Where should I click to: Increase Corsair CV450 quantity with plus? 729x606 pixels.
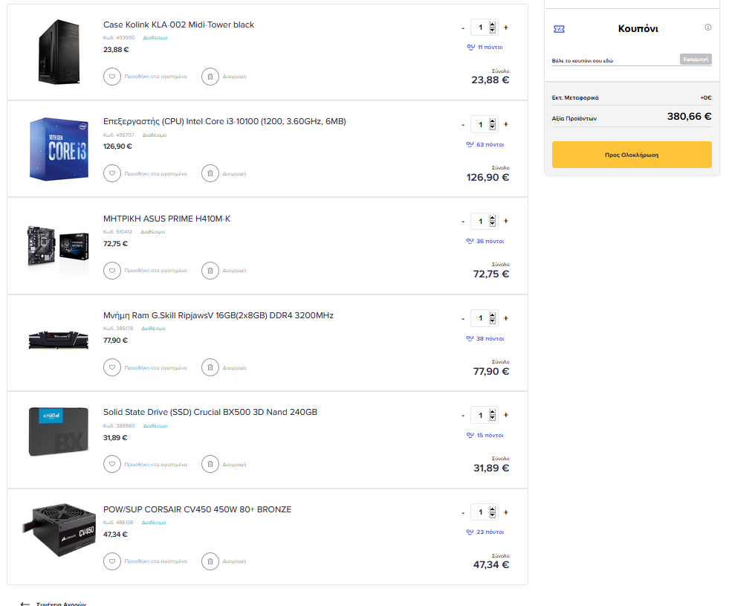[506, 512]
